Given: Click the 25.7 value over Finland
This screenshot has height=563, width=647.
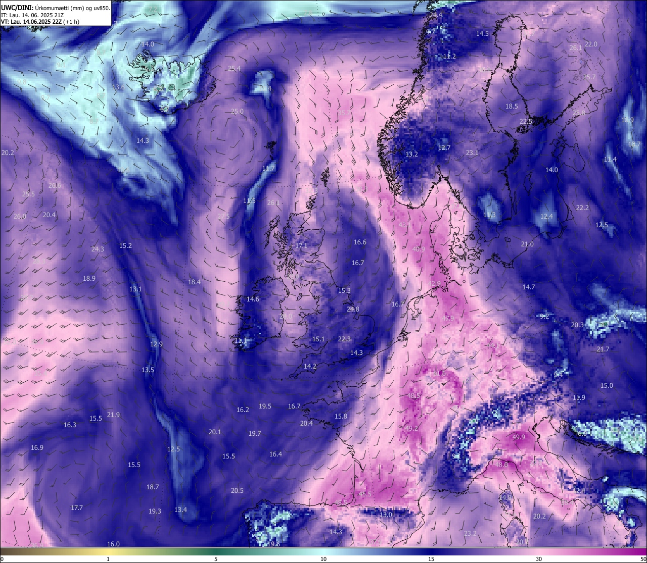Looking at the screenshot, I should [589, 77].
